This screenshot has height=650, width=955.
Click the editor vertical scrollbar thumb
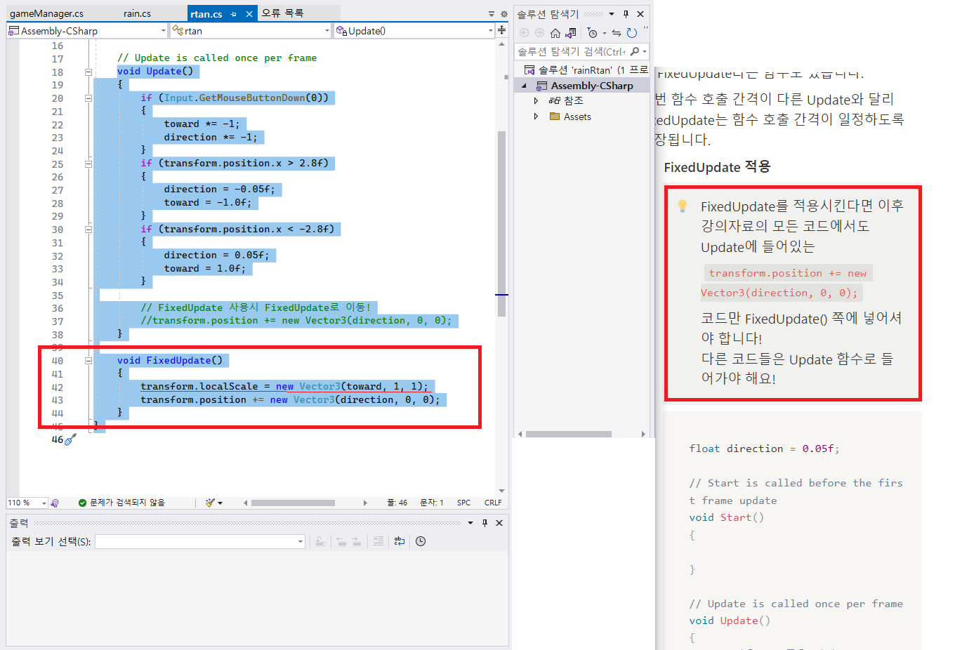(x=501, y=223)
